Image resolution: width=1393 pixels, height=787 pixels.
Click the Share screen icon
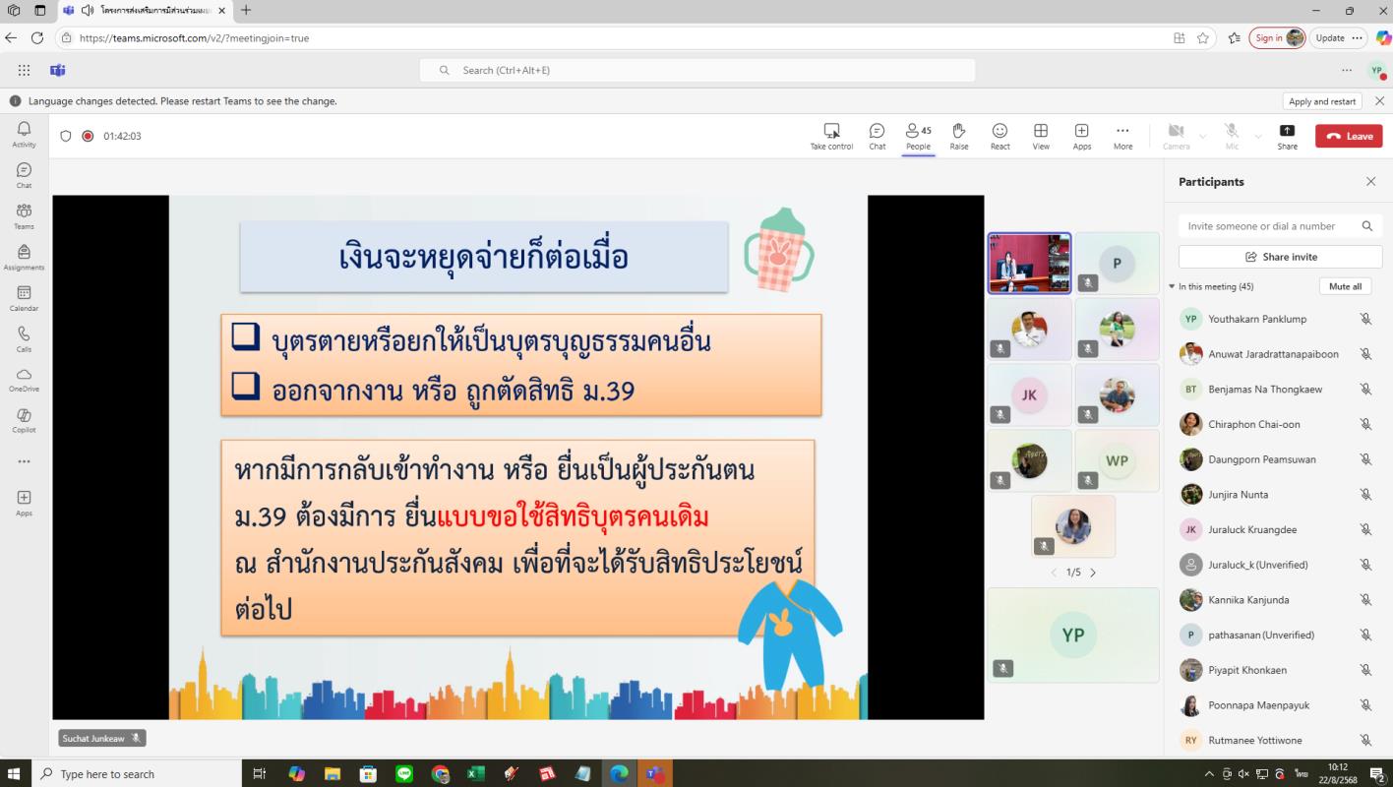(x=1287, y=136)
